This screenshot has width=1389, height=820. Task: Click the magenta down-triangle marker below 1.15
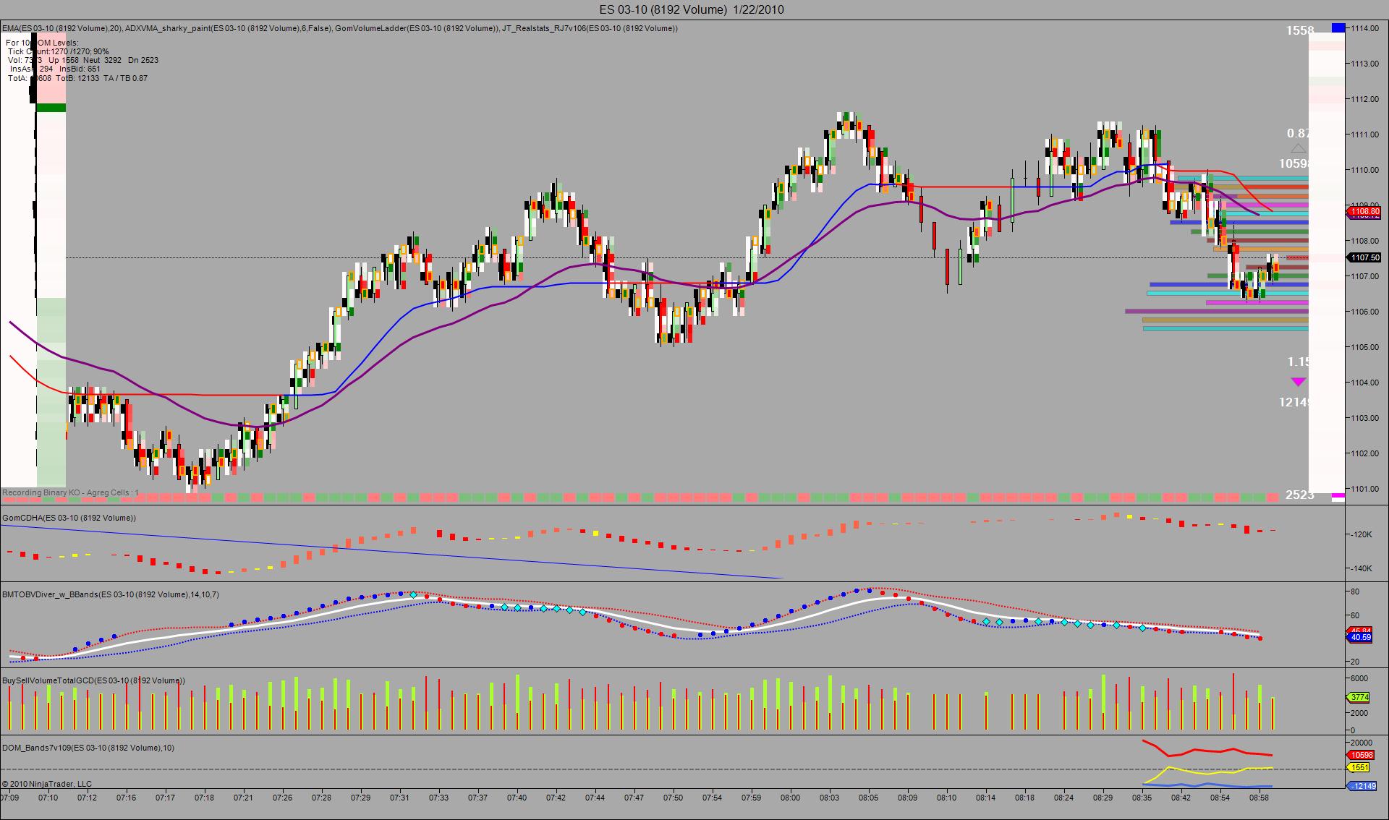pos(1299,381)
